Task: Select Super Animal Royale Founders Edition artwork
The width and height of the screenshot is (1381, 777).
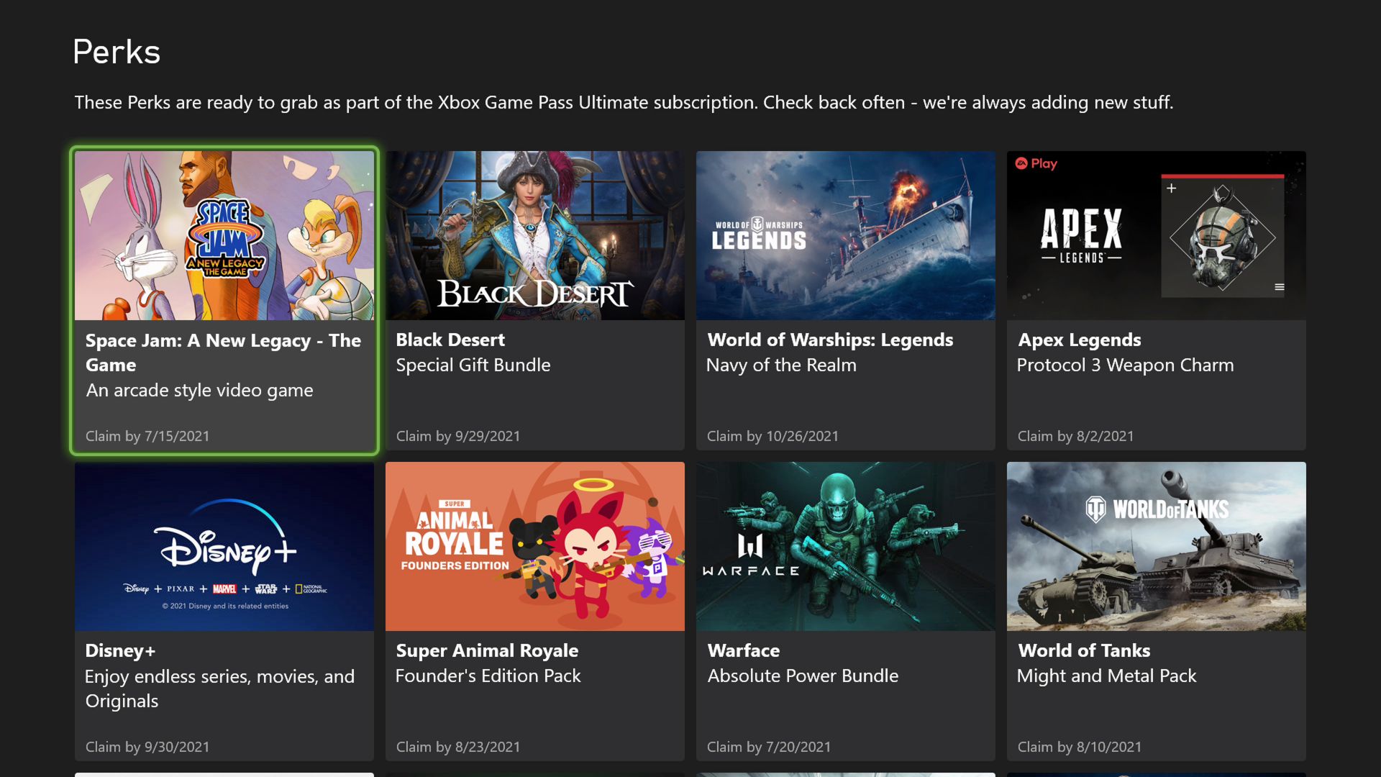Action: coord(534,546)
